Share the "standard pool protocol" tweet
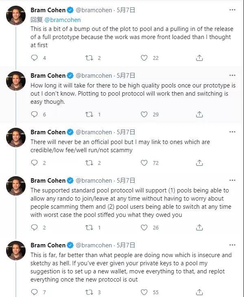This screenshot has width=244, height=297. (x=199, y=227)
